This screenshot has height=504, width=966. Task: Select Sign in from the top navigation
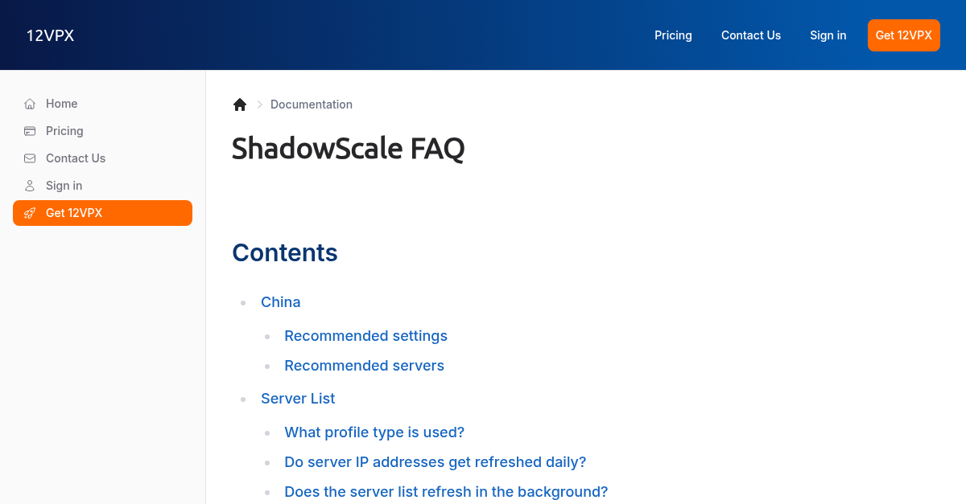click(x=828, y=35)
